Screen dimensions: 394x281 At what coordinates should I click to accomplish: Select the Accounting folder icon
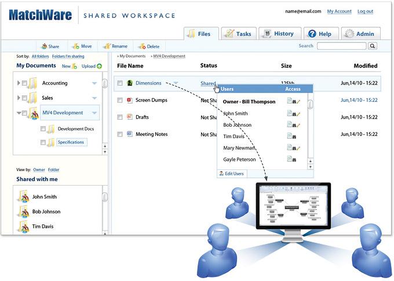click(x=33, y=83)
